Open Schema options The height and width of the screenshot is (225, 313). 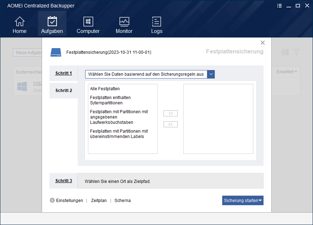pyautogui.click(x=123, y=201)
